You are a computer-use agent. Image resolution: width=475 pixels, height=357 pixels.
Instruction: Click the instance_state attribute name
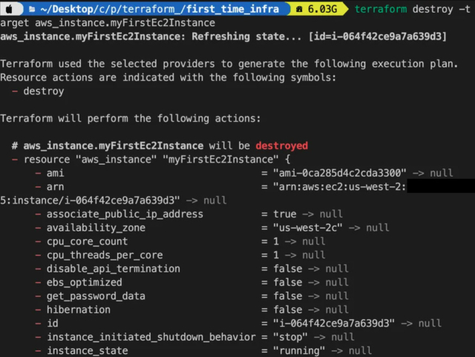tap(88, 350)
